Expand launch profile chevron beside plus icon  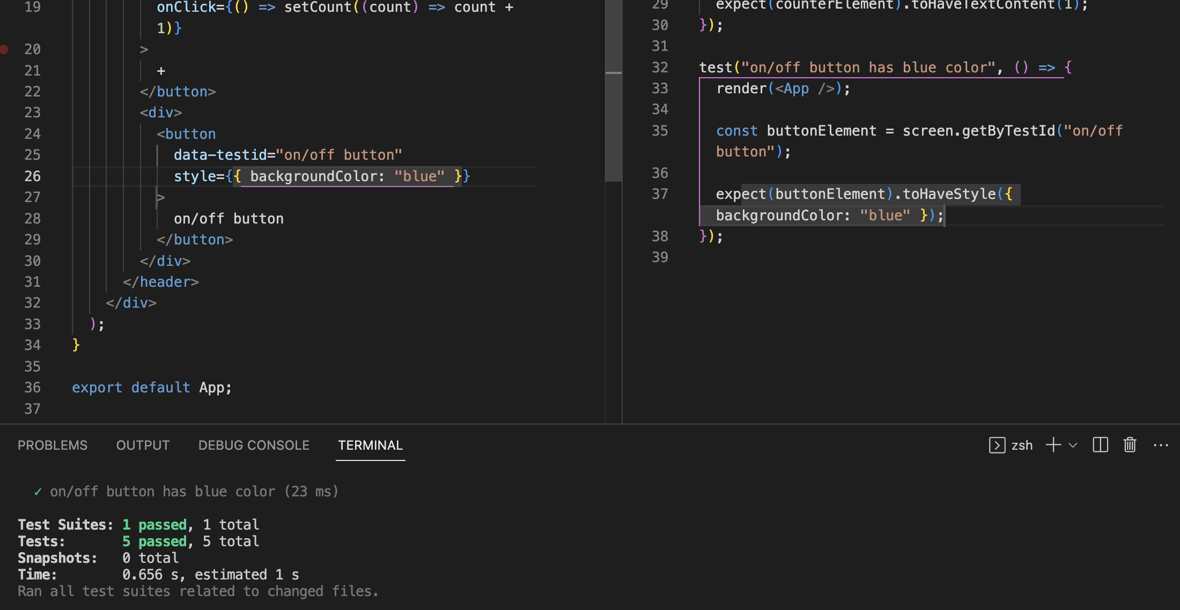click(1073, 445)
